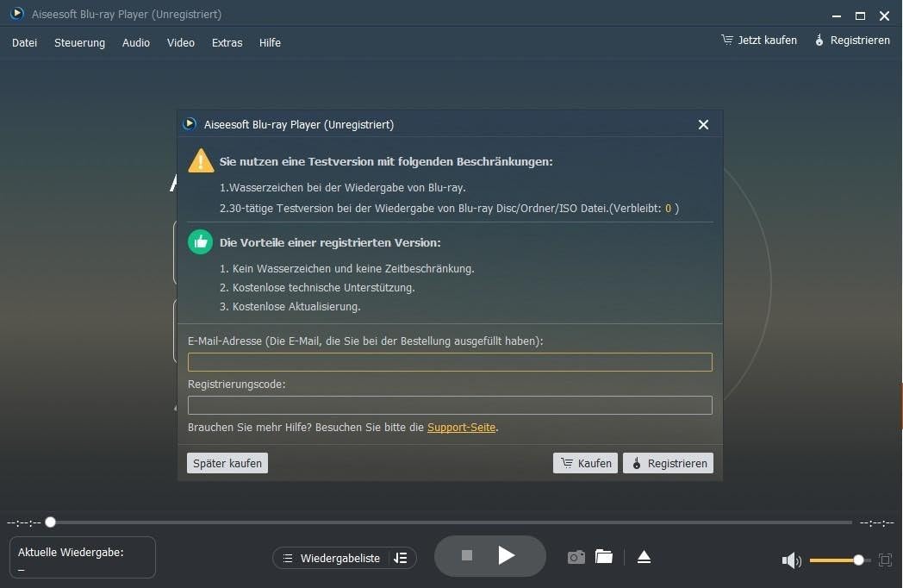This screenshot has width=903, height=588.
Task: Open the Steuerung menu
Action: 79,42
